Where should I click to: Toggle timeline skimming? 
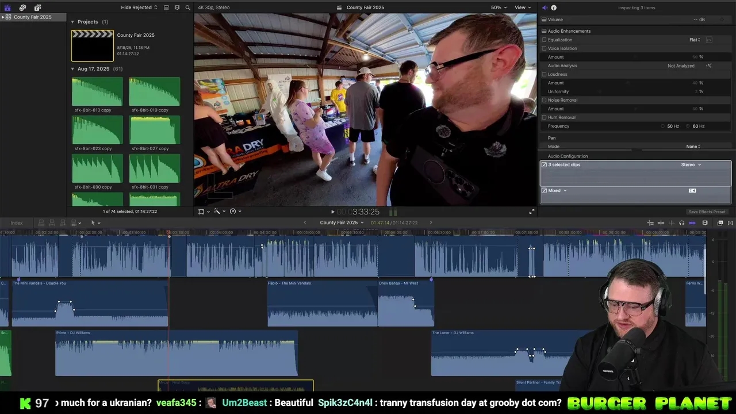(x=661, y=223)
